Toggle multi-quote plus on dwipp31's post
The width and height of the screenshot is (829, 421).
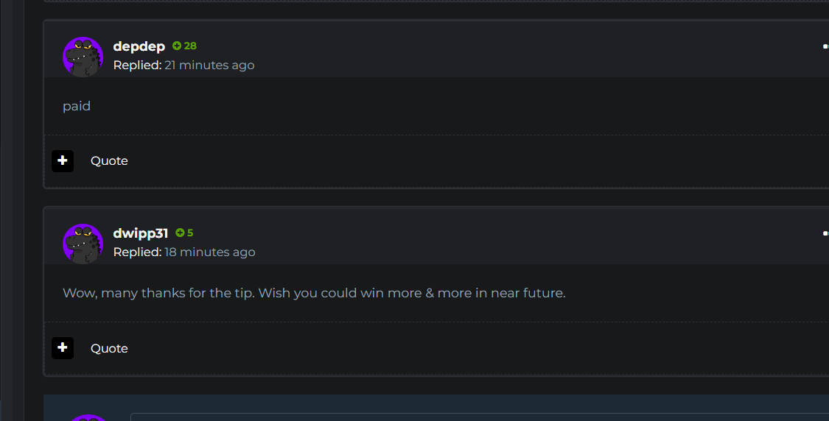point(63,348)
